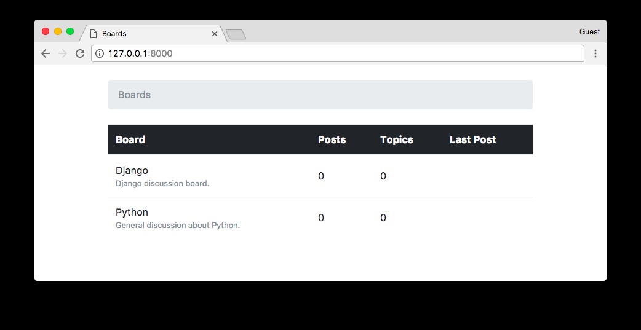Click 'Django discussion board.' description
This screenshot has width=641, height=330.
tap(162, 184)
